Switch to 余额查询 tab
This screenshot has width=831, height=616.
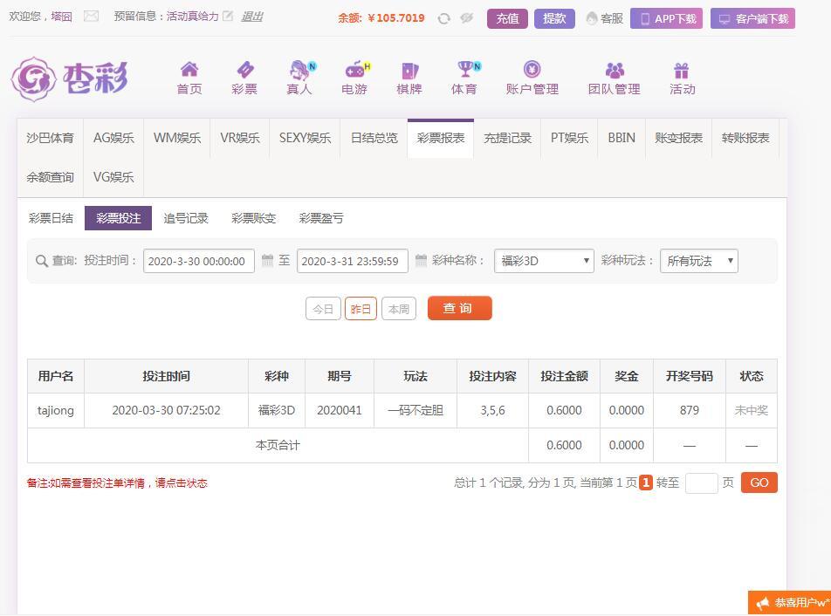pyautogui.click(x=51, y=177)
